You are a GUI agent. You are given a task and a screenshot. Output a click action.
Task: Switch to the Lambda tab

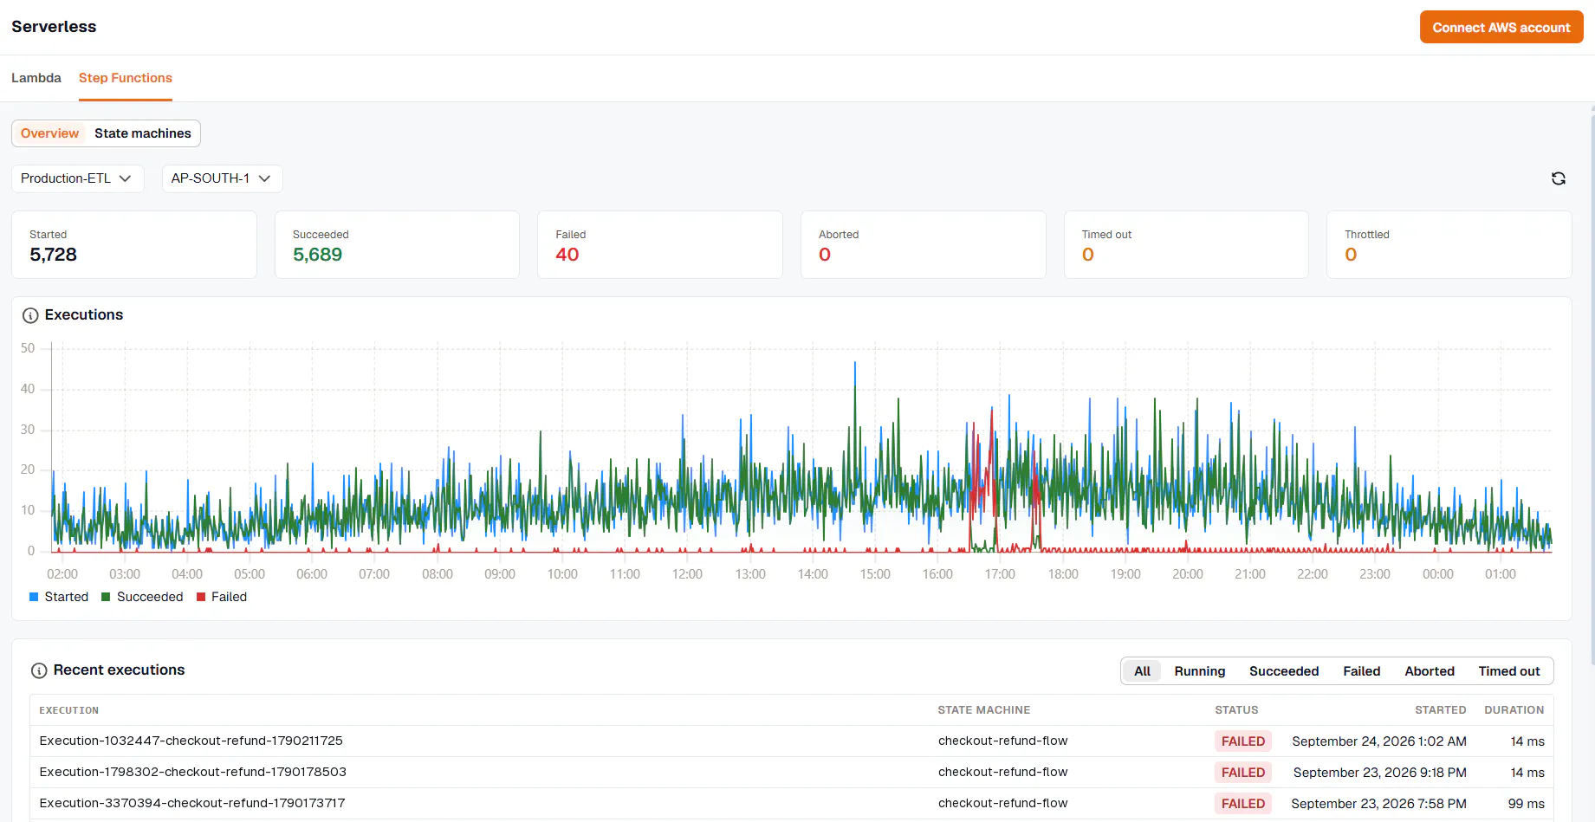(x=36, y=78)
